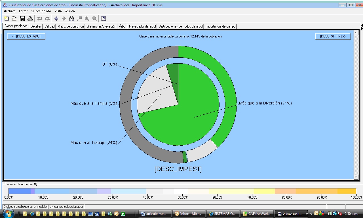Switch to the Matriz de confusión tab
Screen dimensions: 363x218
71,26
